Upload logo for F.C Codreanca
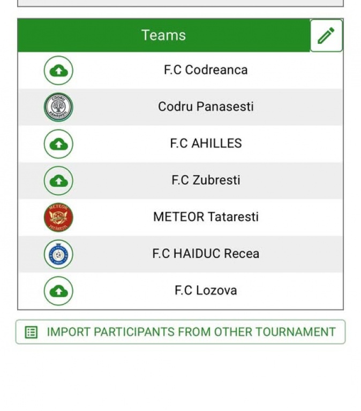Screen dimensions: 361x411 [x=58, y=71]
